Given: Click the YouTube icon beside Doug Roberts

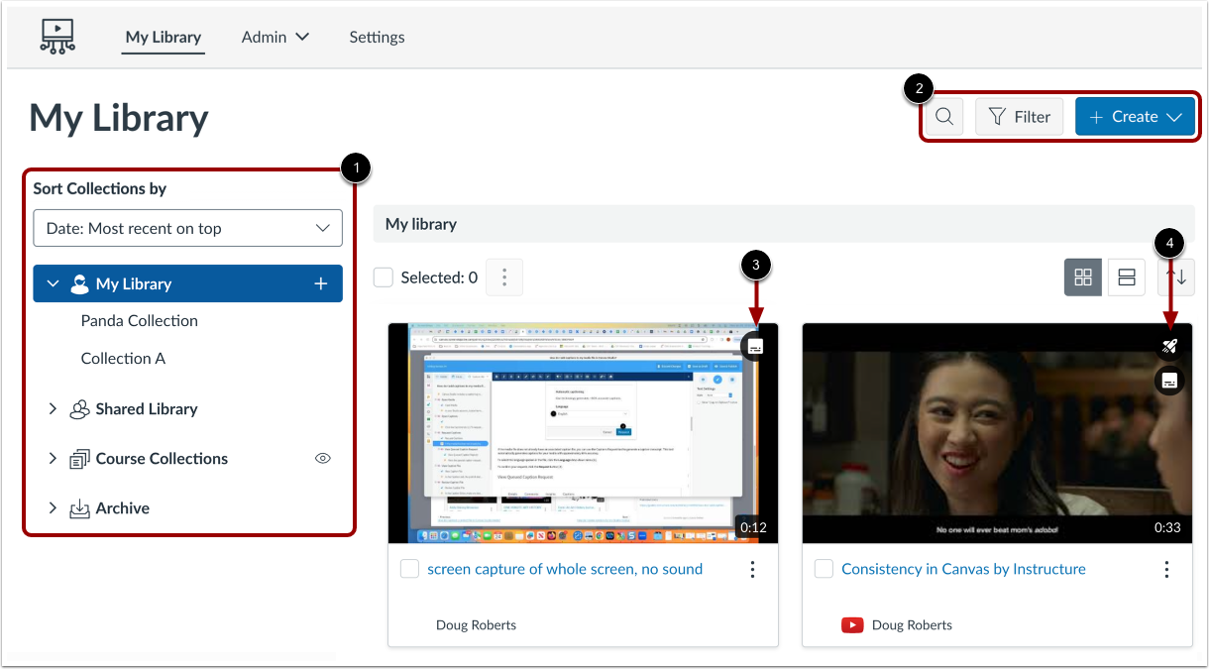Looking at the screenshot, I should (x=851, y=625).
